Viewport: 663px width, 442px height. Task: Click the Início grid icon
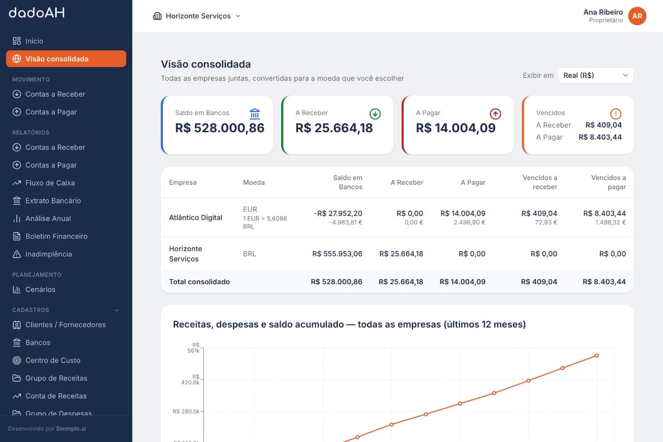coord(17,41)
